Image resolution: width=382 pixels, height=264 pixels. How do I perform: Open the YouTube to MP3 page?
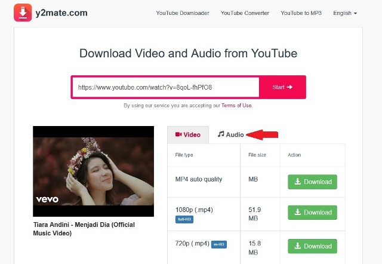click(x=301, y=13)
